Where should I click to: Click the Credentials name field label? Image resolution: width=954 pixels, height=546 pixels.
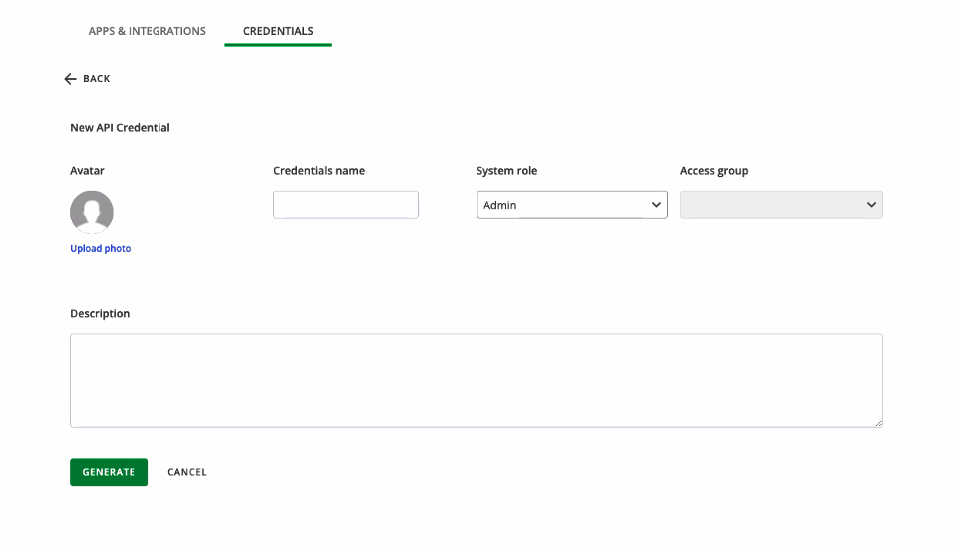point(319,171)
